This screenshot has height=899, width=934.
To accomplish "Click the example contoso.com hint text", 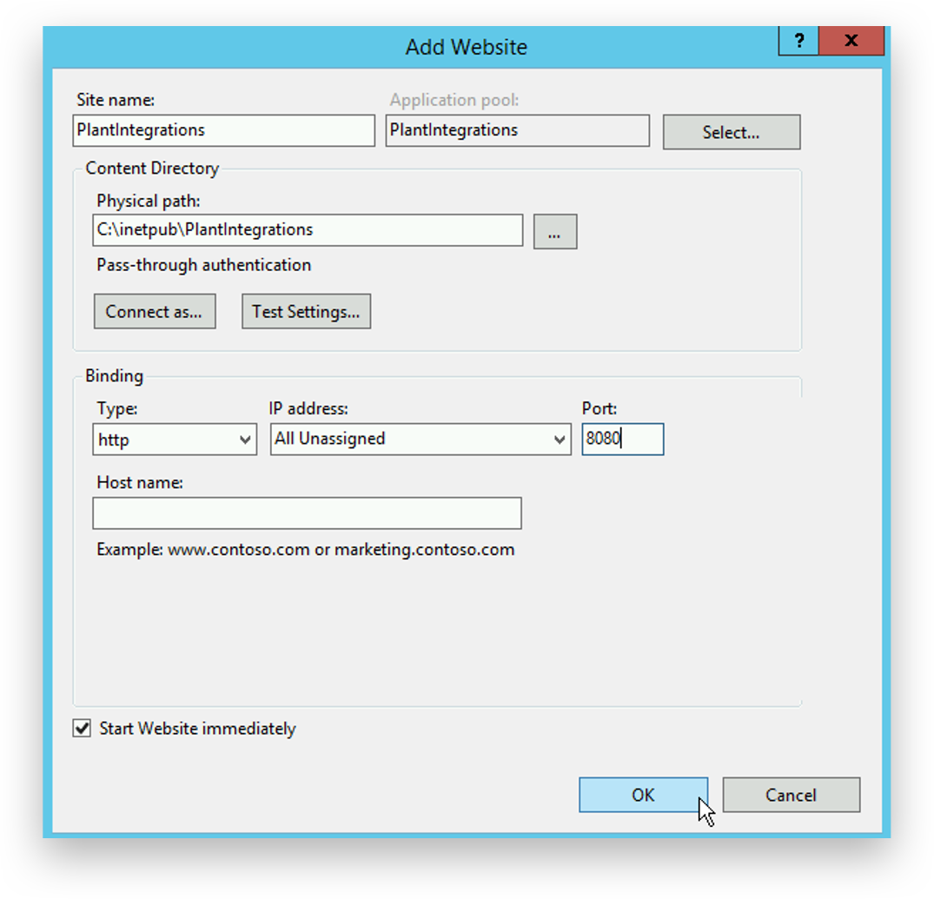I will point(305,550).
